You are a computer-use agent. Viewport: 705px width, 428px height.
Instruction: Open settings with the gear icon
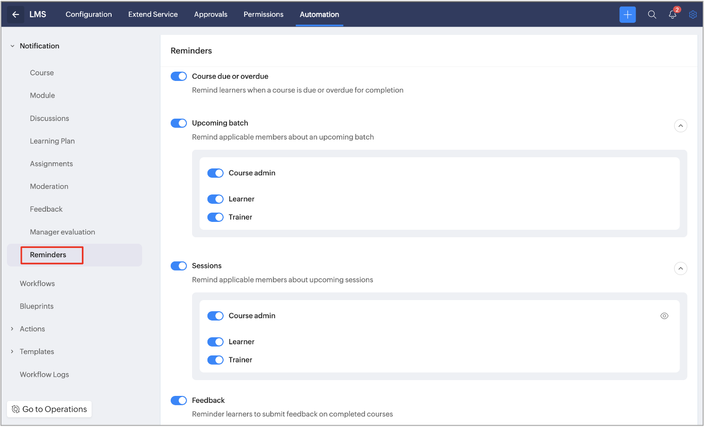(692, 14)
